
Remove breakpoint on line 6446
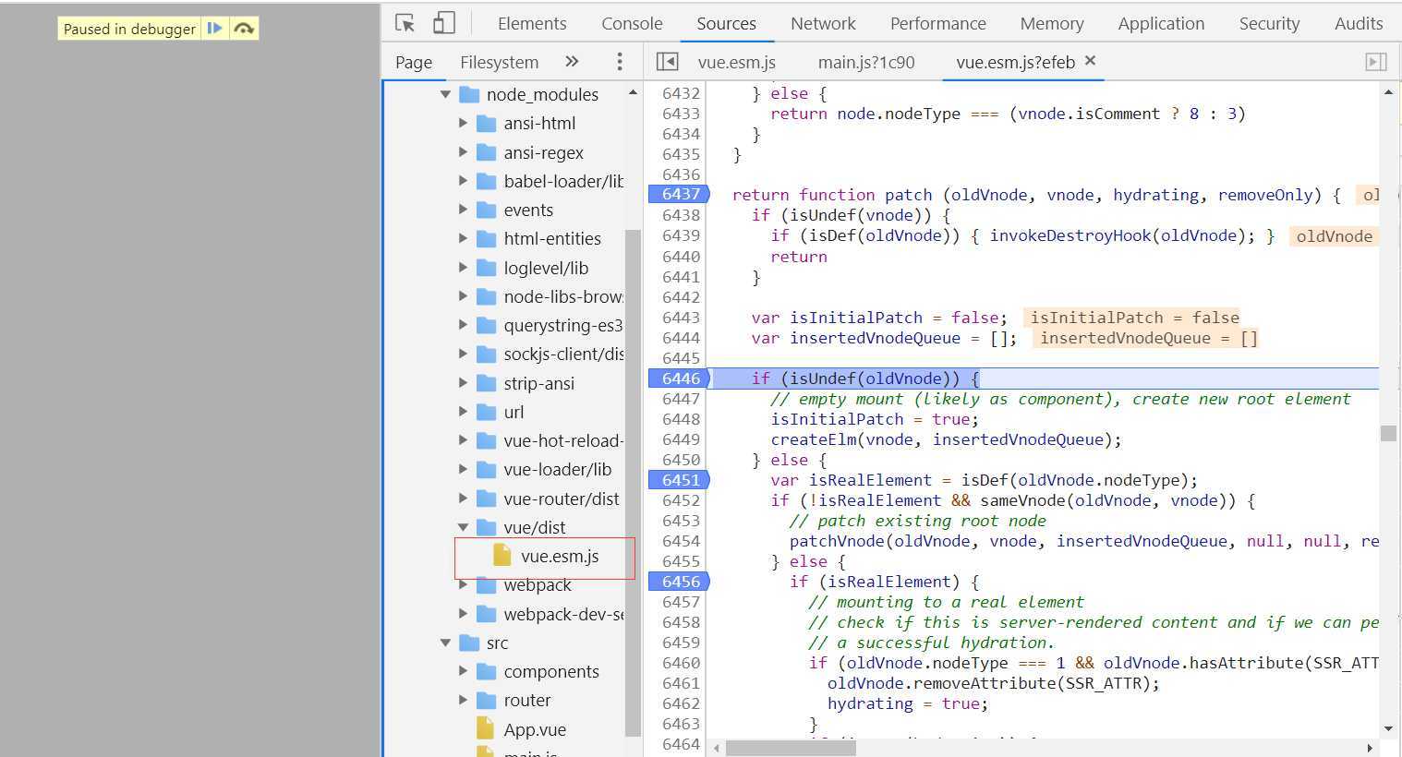point(679,378)
